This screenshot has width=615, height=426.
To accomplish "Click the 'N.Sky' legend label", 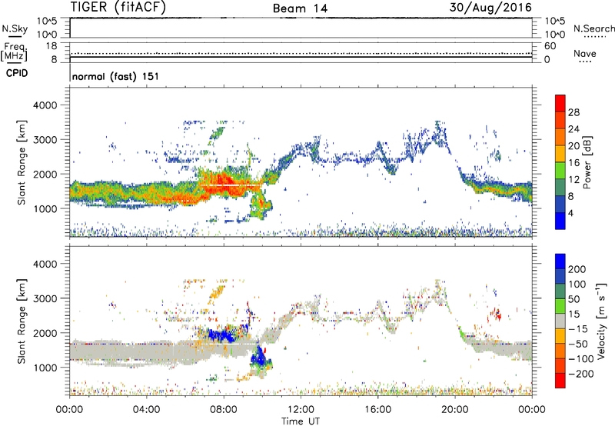I will pyautogui.click(x=15, y=28).
